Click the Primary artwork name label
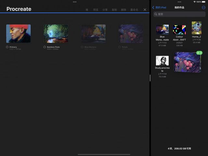 [x=13, y=47]
